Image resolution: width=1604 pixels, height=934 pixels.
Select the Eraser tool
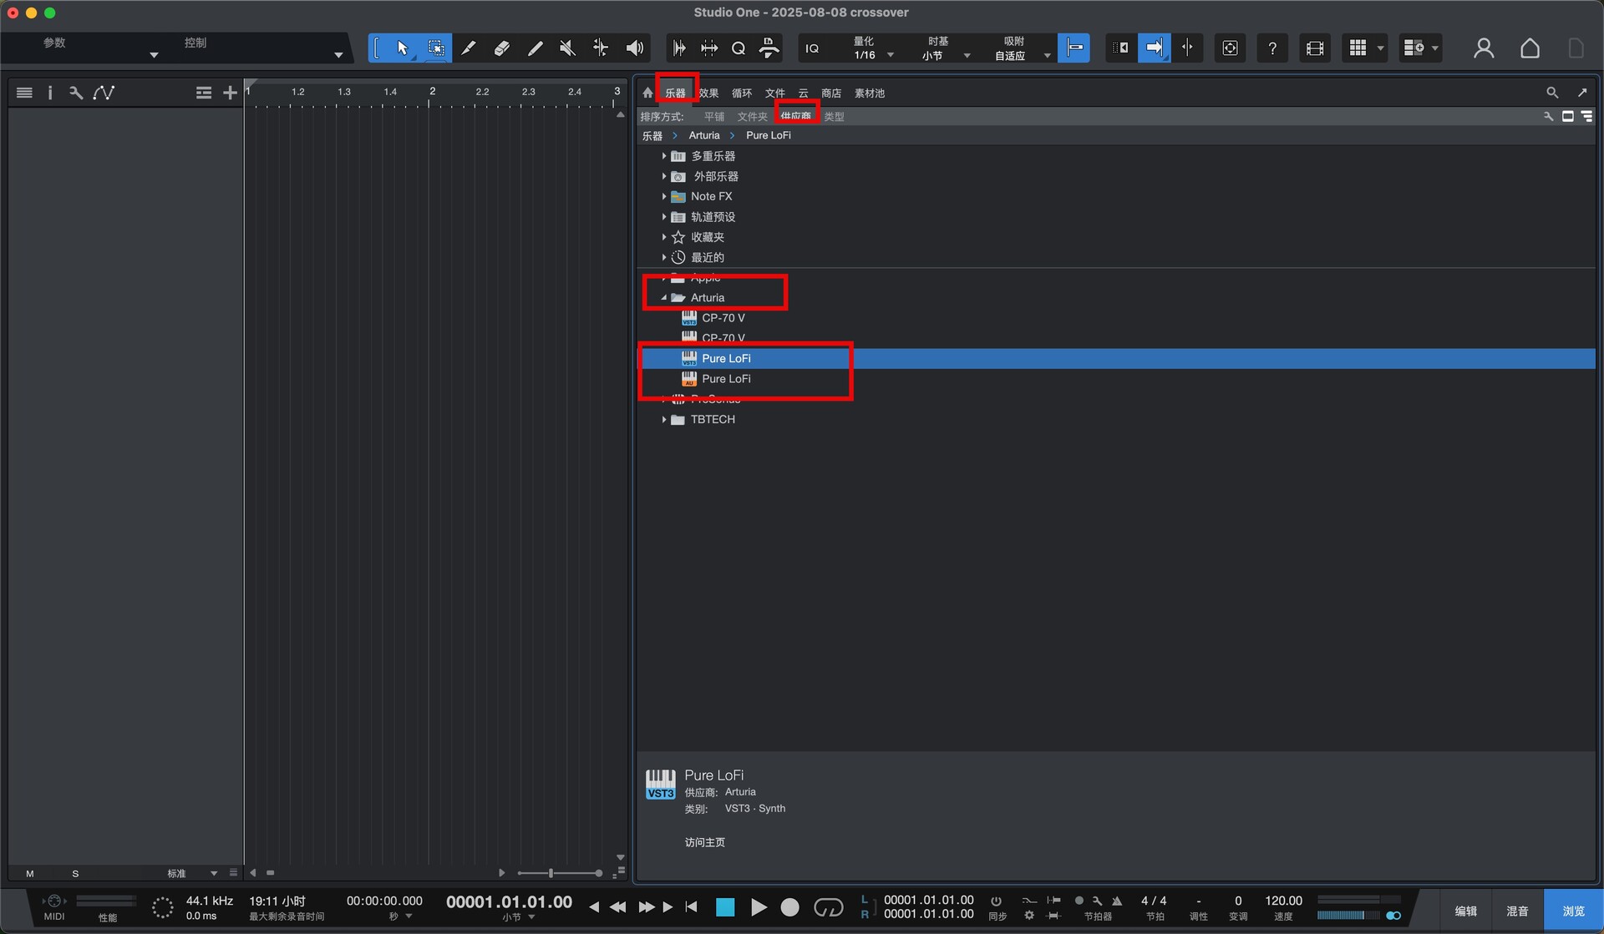click(x=501, y=48)
